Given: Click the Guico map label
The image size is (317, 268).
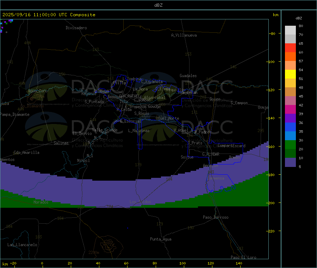Looking at the screenshot, I should tap(215, 99).
